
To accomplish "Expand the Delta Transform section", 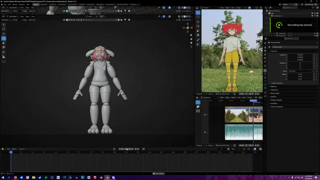I will (x=277, y=83).
